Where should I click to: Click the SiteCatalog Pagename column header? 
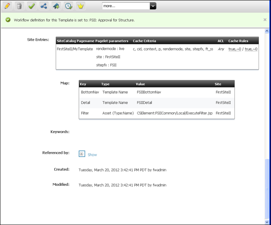[x=76, y=41]
